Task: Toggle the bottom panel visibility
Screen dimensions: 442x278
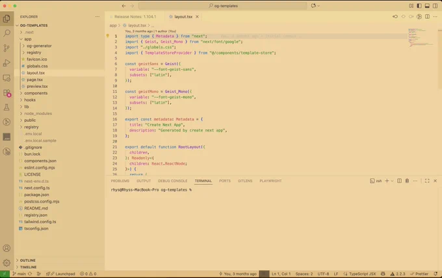Action: (x=427, y=6)
